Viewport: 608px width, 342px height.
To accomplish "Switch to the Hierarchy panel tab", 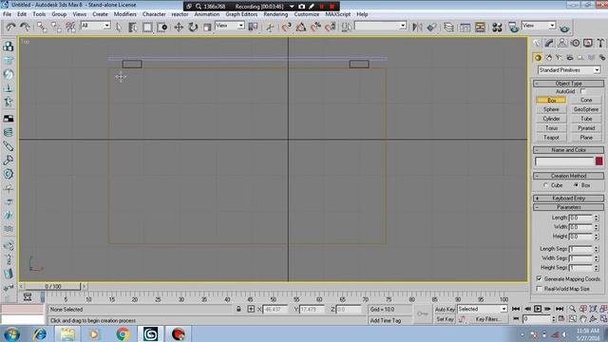I will 561,43.
